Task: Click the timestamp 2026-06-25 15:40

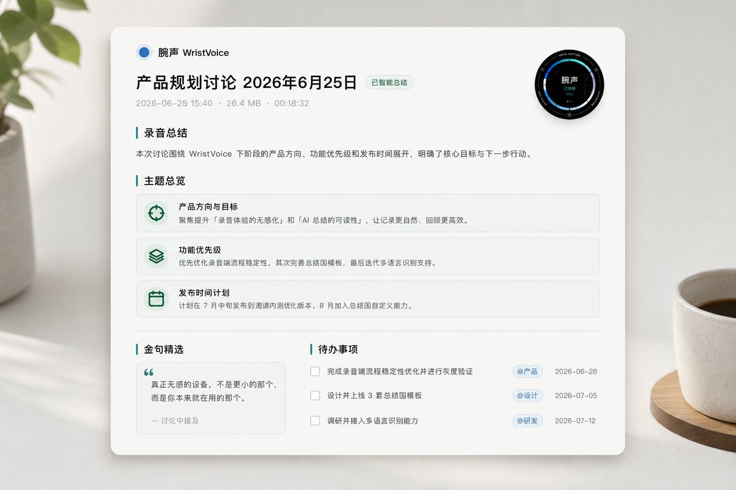Action: pyautogui.click(x=174, y=103)
